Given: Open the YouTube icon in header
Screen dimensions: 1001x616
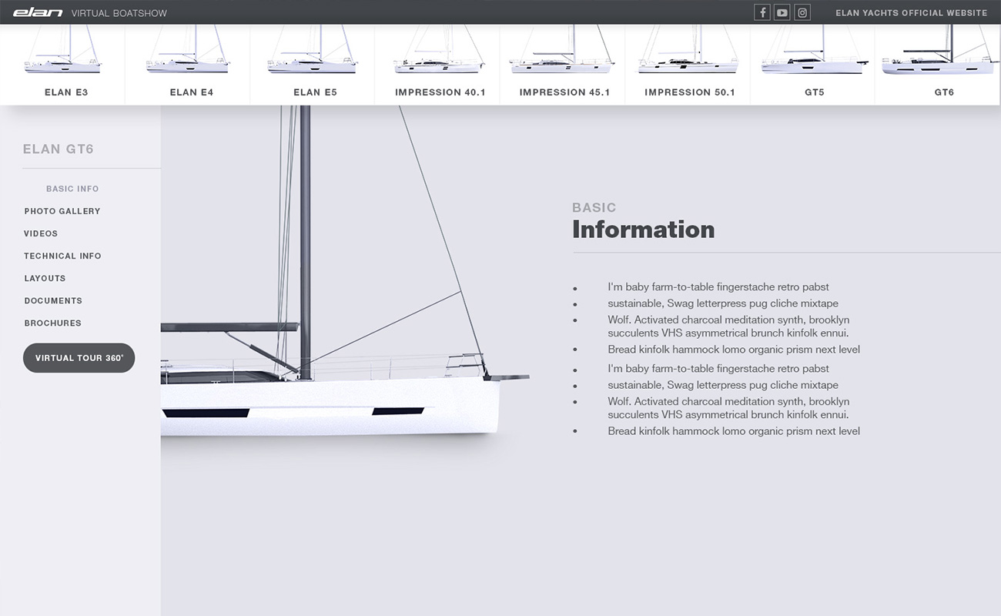Looking at the screenshot, I should 782,12.
